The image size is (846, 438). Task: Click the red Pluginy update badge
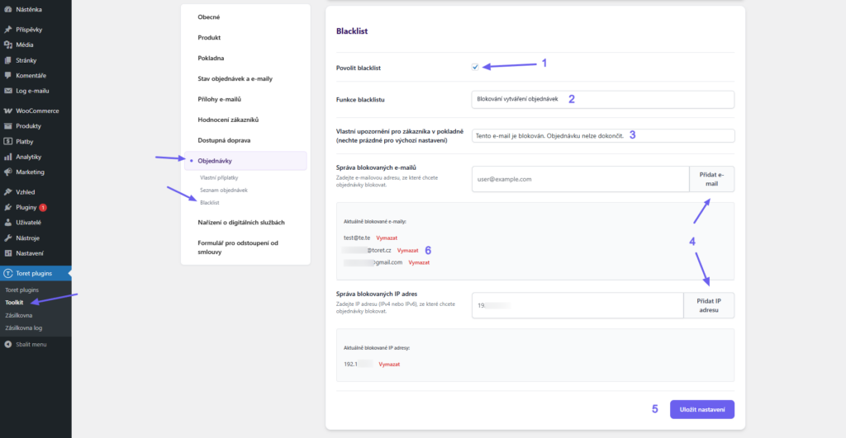43,207
